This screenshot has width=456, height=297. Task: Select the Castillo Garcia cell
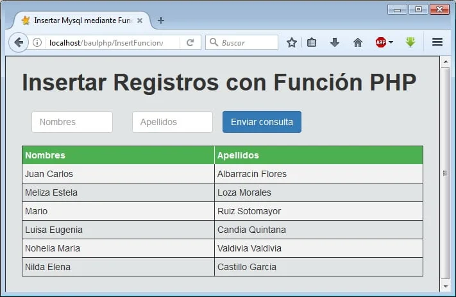point(319,267)
